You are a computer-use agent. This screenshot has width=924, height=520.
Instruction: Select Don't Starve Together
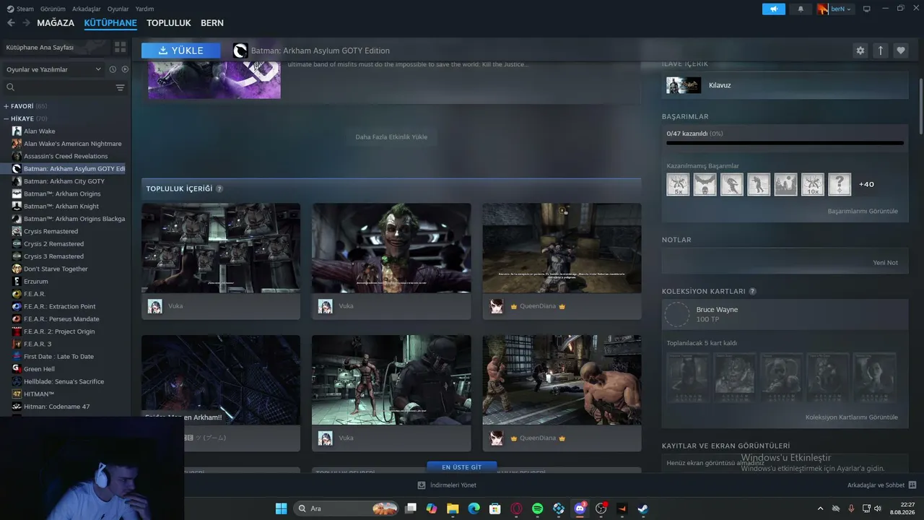tap(56, 269)
